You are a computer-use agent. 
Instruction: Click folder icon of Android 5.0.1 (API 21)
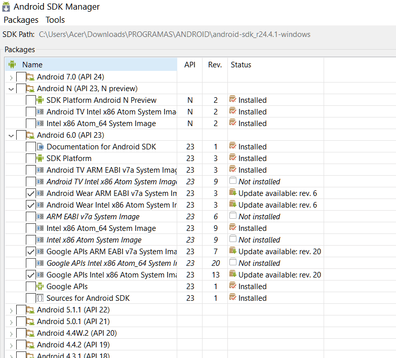coord(30,322)
